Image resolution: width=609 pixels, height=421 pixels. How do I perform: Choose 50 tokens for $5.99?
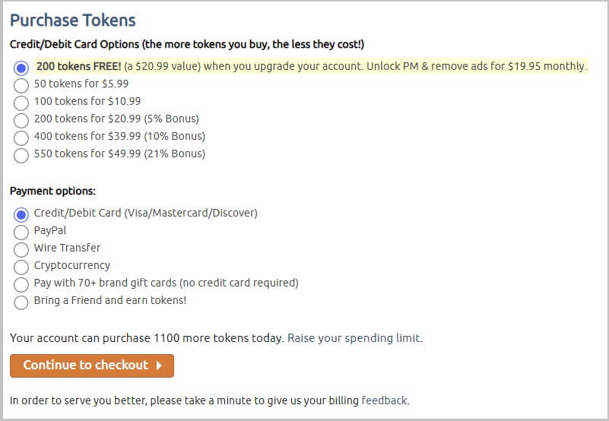click(x=21, y=85)
